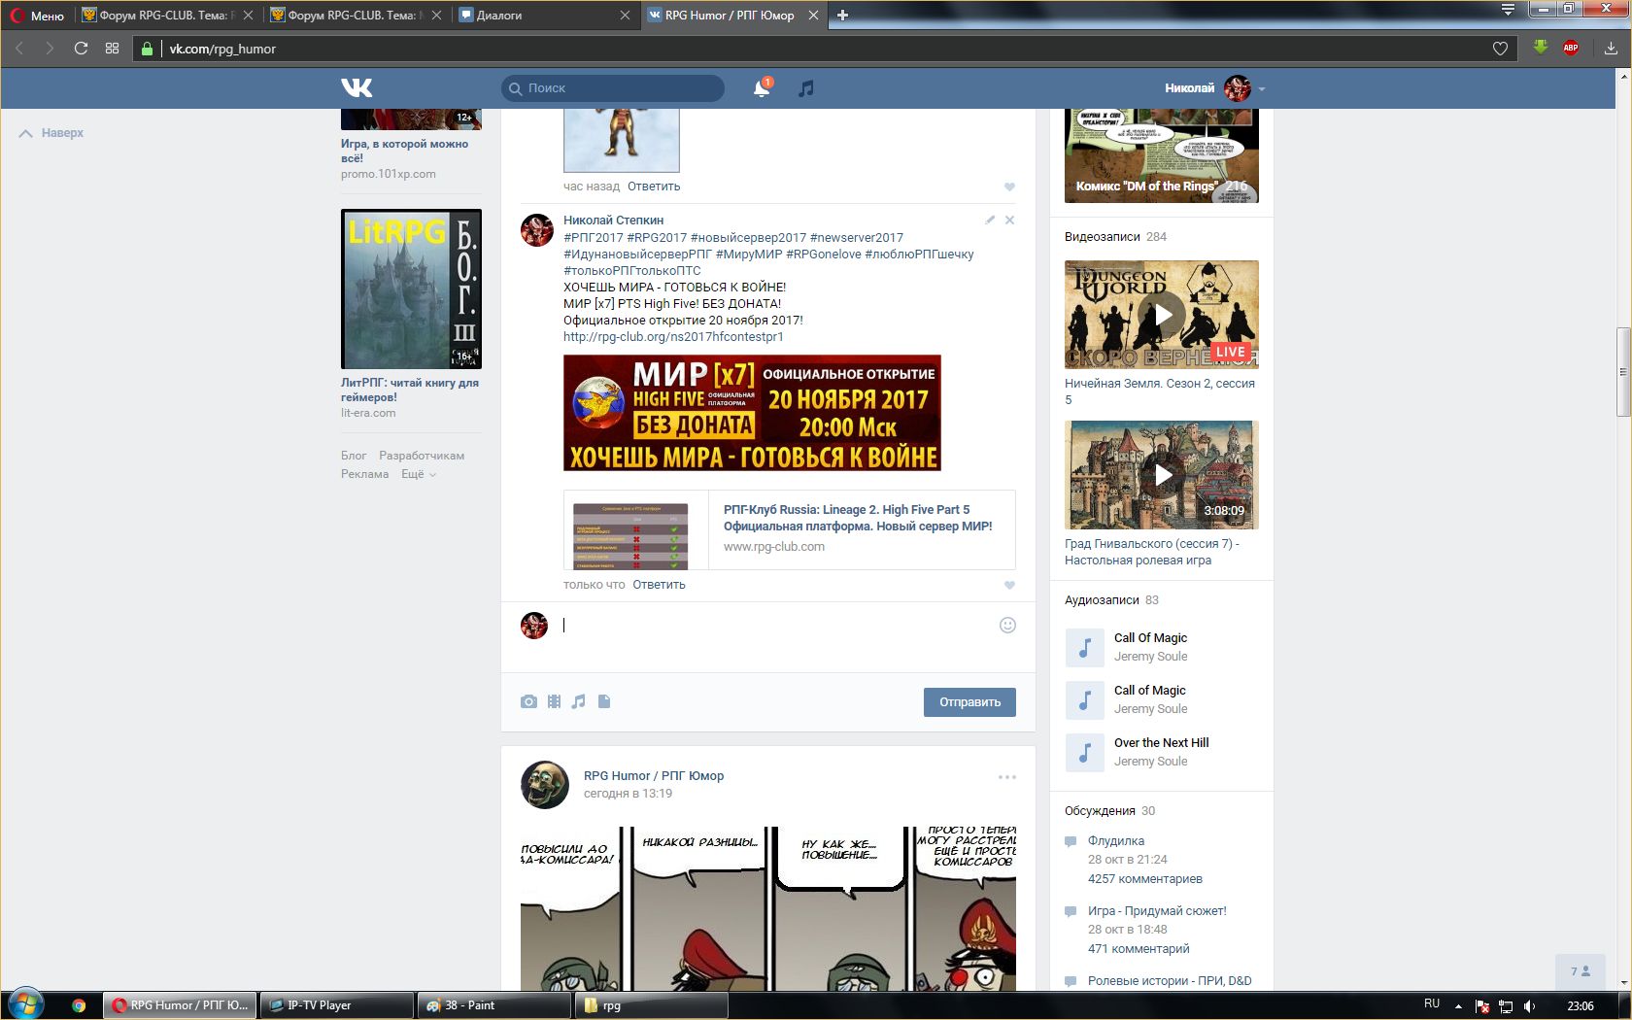Open the Блог footer link
The width and height of the screenshot is (1632, 1020).
click(x=354, y=456)
